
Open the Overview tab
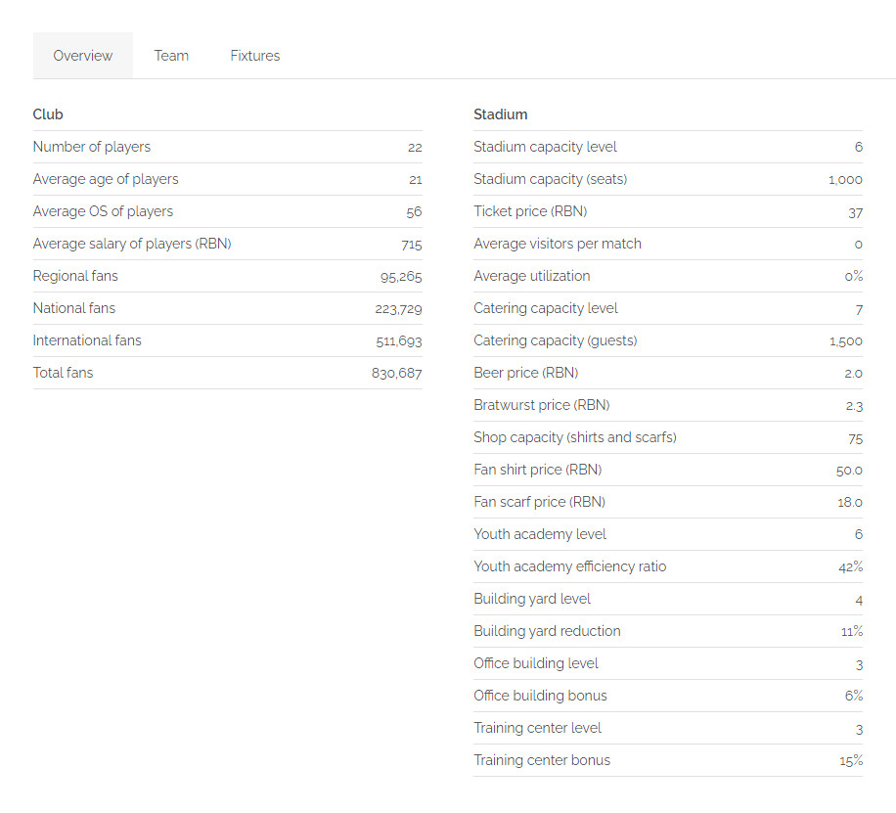(83, 56)
